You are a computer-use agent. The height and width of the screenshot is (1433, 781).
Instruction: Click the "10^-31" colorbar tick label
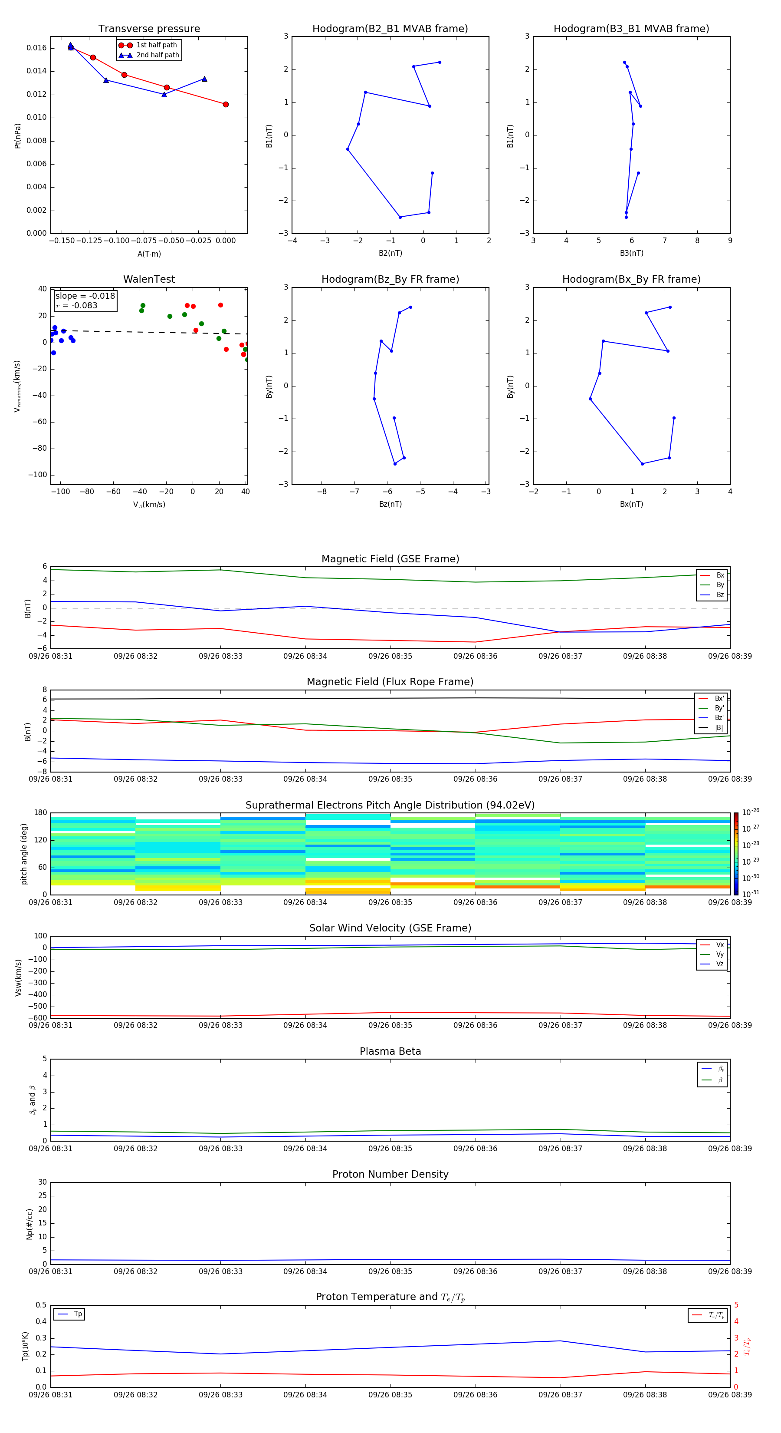pos(751,894)
